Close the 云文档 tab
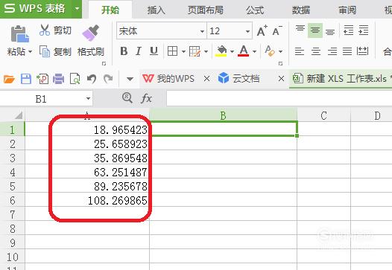Viewport: 392px width, 270px height. [281, 79]
